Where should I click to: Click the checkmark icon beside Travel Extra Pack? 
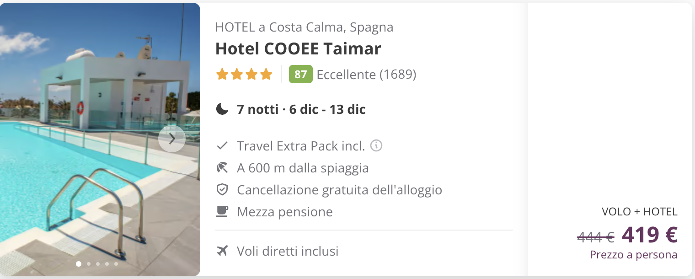(x=222, y=146)
